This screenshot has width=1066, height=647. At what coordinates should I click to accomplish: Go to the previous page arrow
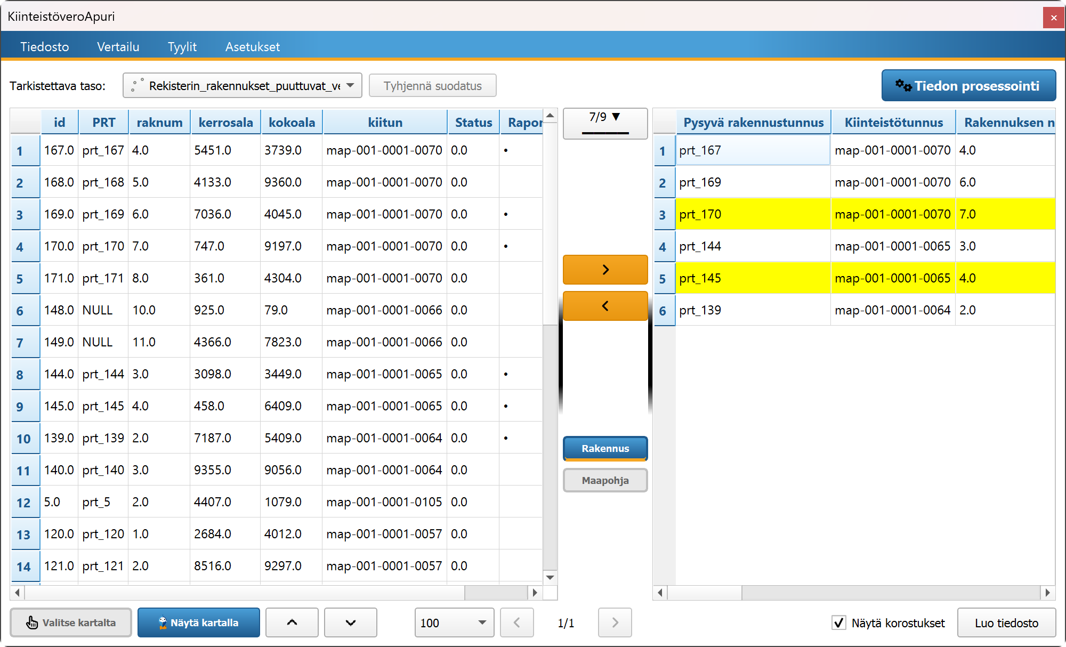(516, 622)
